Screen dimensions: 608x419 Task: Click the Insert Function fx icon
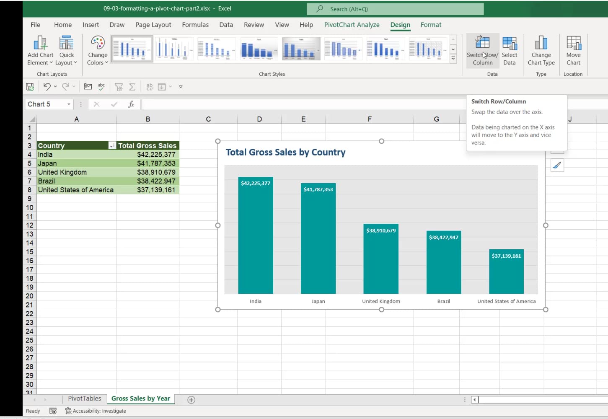[131, 104]
